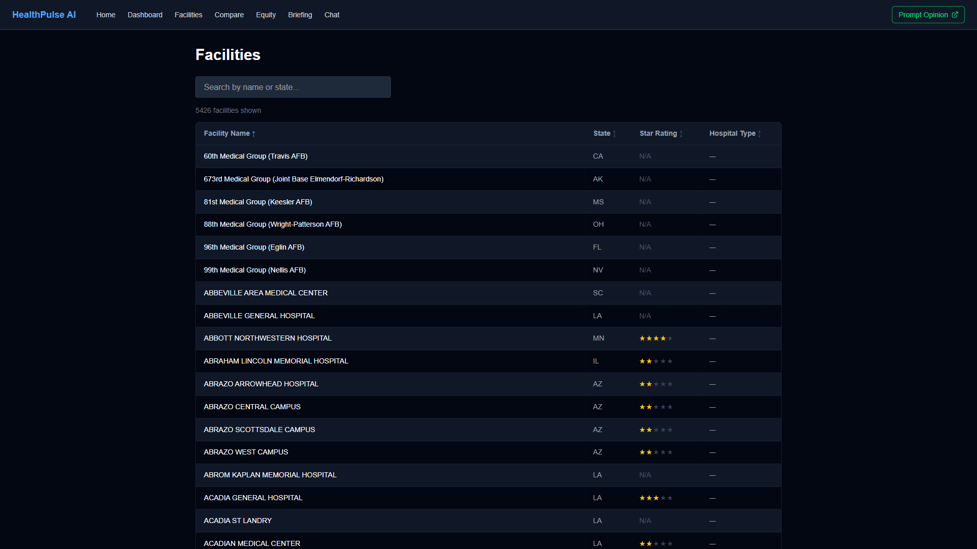Click the Hospital Type sort icon
Viewport: 977px width, 549px height.
click(x=759, y=134)
